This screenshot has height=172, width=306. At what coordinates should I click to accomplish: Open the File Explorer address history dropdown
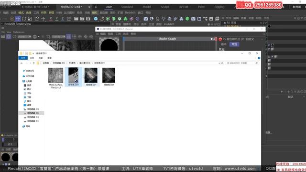[x=219, y=63]
